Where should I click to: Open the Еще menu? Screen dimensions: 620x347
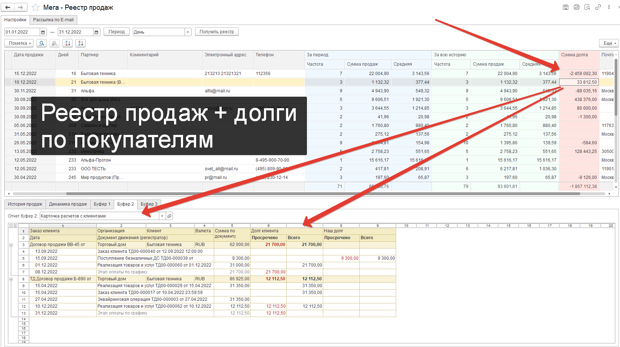[609, 43]
